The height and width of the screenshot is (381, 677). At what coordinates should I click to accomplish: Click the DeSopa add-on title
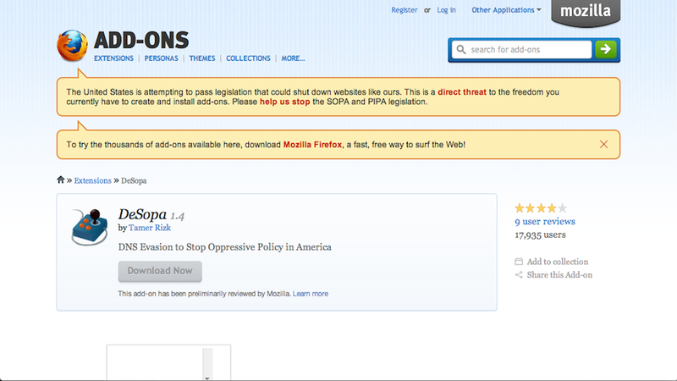142,214
